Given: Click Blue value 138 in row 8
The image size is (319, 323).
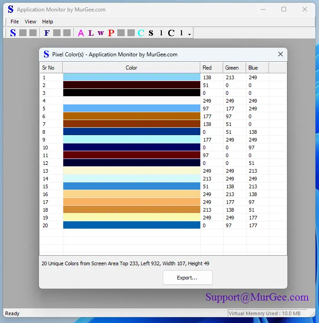Looking at the screenshot, I should (x=253, y=132).
